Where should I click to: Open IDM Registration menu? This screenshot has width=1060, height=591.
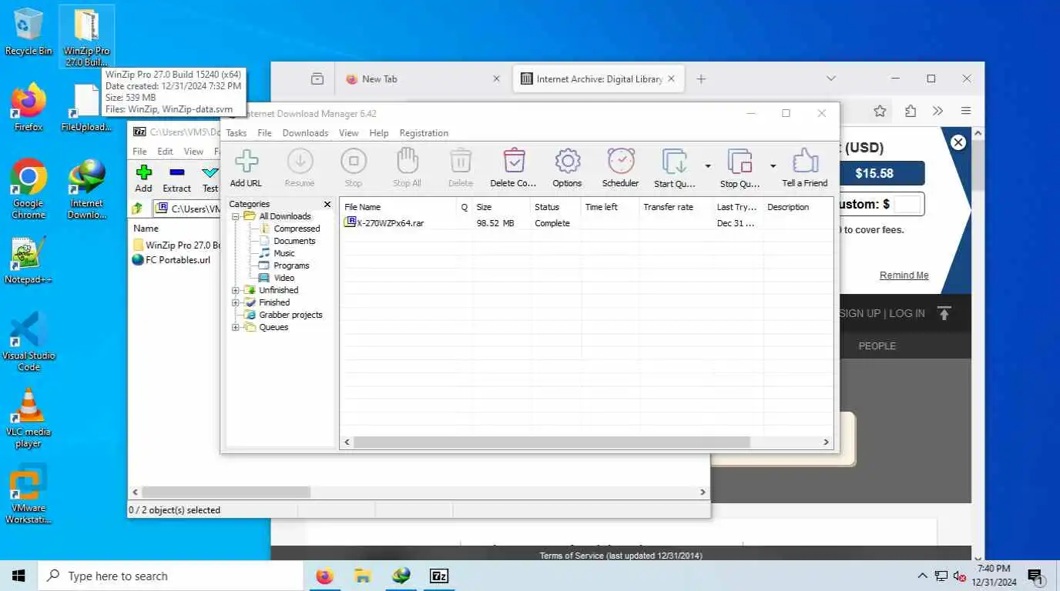pos(424,133)
